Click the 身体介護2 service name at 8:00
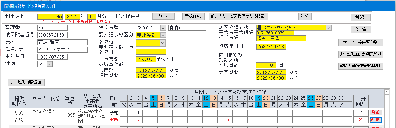 pos(43,111)
